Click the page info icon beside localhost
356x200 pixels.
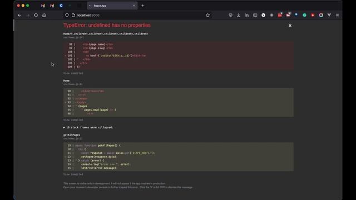73,15
